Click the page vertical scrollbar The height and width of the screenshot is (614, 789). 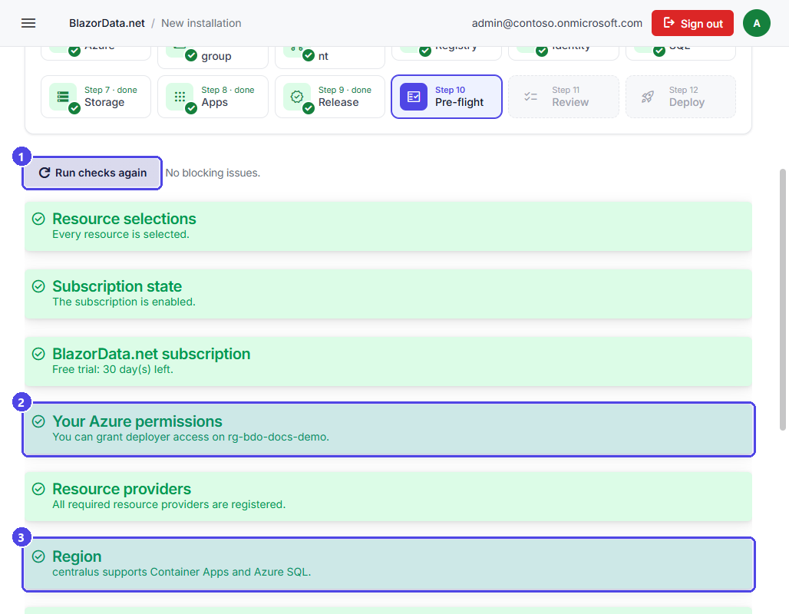[x=782, y=300]
